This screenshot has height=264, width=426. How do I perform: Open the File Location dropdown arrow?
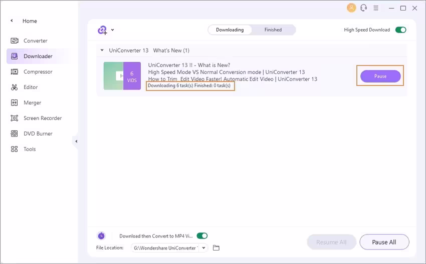pyautogui.click(x=203, y=247)
